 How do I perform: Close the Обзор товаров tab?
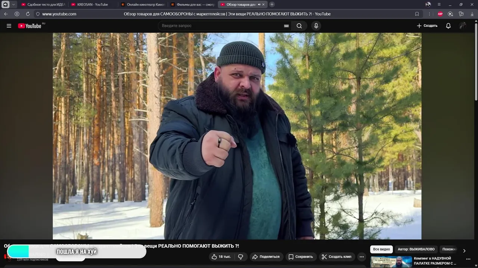coord(264,4)
